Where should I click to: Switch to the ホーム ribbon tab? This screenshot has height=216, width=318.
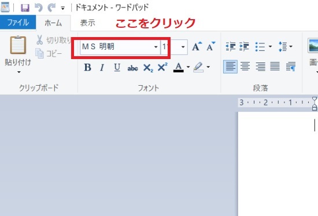point(53,23)
